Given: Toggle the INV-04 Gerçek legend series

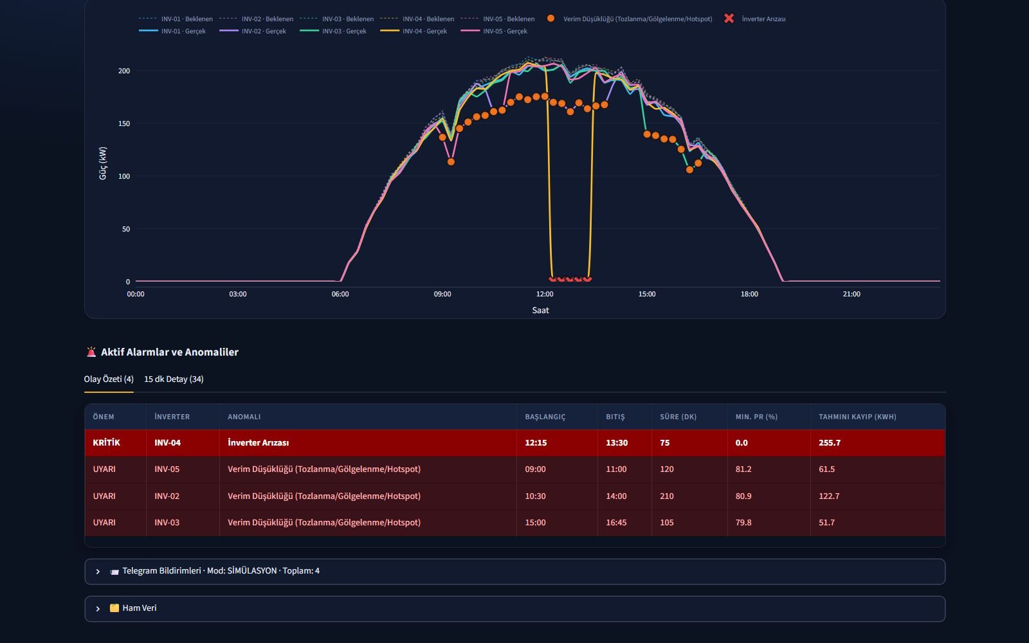Looking at the screenshot, I should click(x=414, y=31).
